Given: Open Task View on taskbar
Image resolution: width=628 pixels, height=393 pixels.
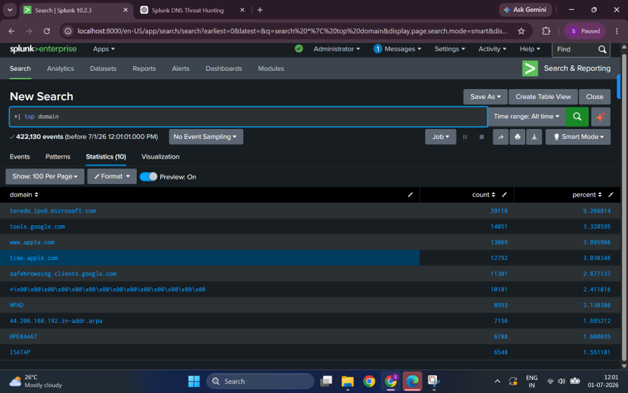Looking at the screenshot, I should click(x=326, y=382).
